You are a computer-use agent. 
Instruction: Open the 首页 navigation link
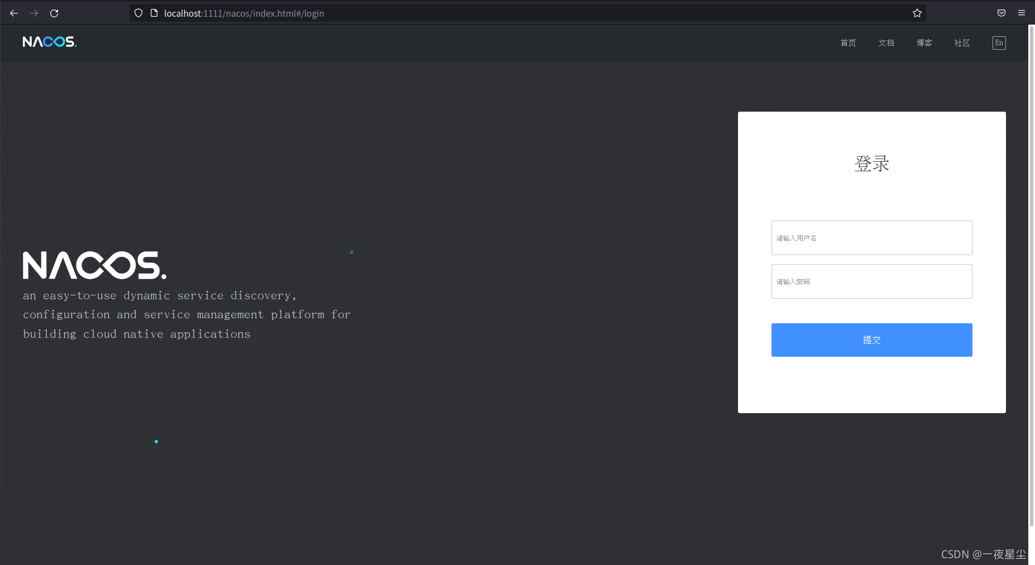coord(848,43)
